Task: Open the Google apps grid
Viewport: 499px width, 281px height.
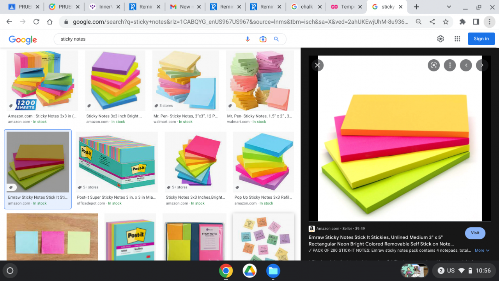Action: point(457,39)
